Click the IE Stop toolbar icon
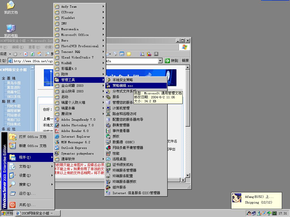Image resolution: width=290 pixels, height=217 pixels. (26, 54)
